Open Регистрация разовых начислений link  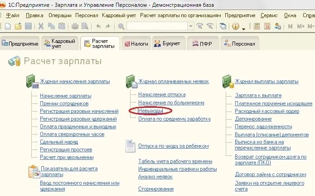(79, 111)
